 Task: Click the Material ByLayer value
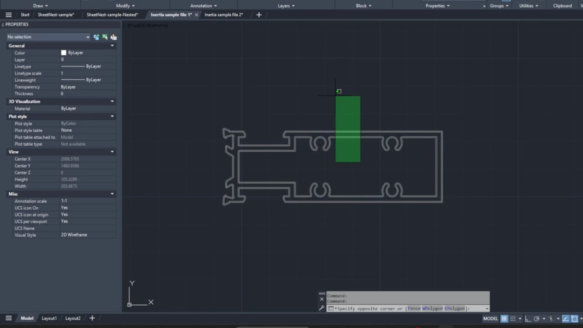click(x=87, y=108)
